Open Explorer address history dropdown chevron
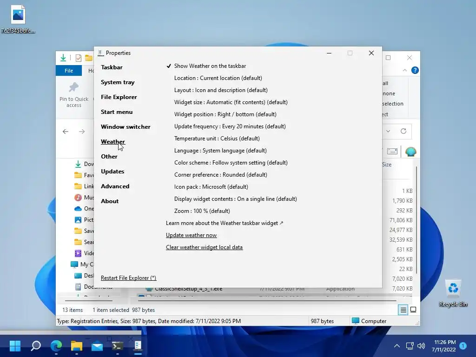476x357 pixels. click(388, 131)
